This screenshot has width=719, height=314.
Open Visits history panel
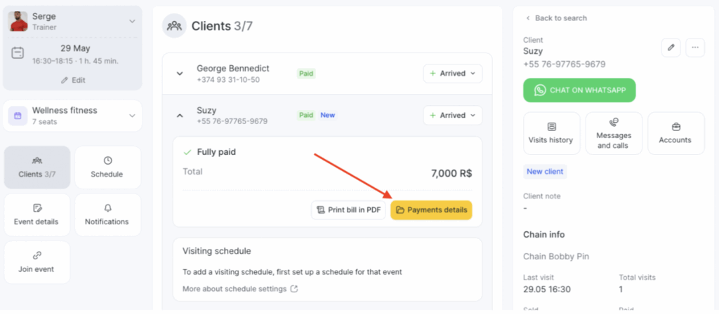pos(551,133)
